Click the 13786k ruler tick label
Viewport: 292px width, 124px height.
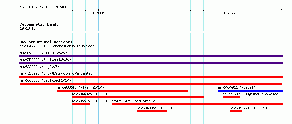tap(98, 13)
